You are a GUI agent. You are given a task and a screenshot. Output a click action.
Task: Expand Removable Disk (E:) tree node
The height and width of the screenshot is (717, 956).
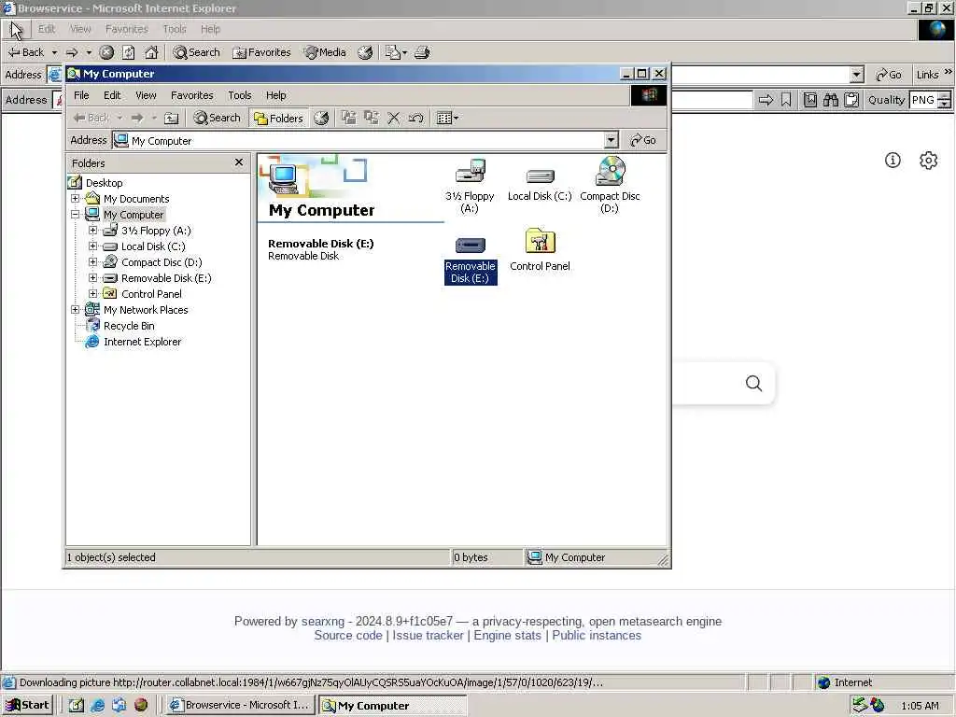(92, 278)
